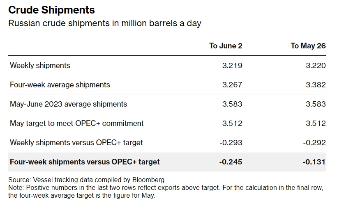Click the "Four-week average shipments" row label
Screen dimensions: 337x203
click(60, 85)
